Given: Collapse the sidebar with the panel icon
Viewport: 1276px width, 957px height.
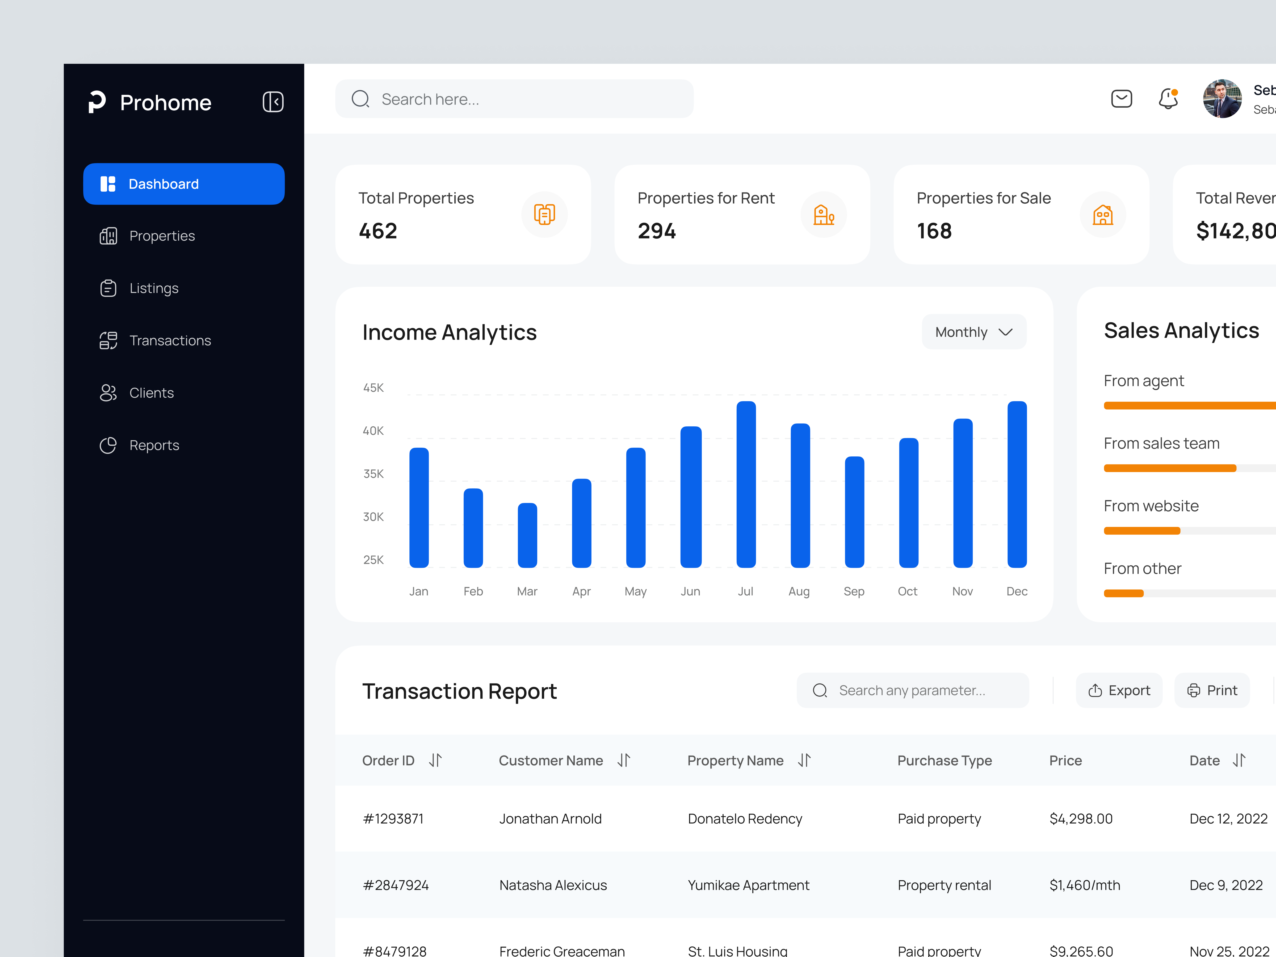Looking at the screenshot, I should (x=273, y=102).
